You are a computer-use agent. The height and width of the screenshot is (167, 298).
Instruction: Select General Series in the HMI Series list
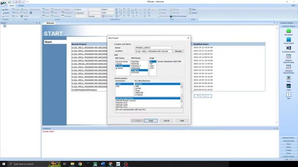click(x=122, y=62)
